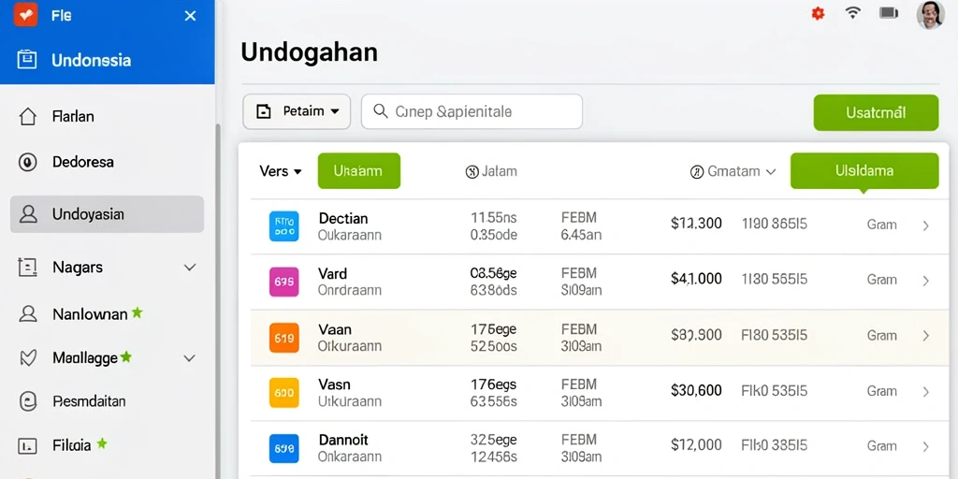Open the user profile avatar
The height and width of the screenshot is (479, 958).
point(931,14)
